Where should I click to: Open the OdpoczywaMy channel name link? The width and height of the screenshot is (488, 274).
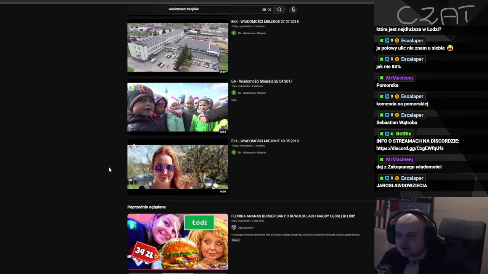246,228
